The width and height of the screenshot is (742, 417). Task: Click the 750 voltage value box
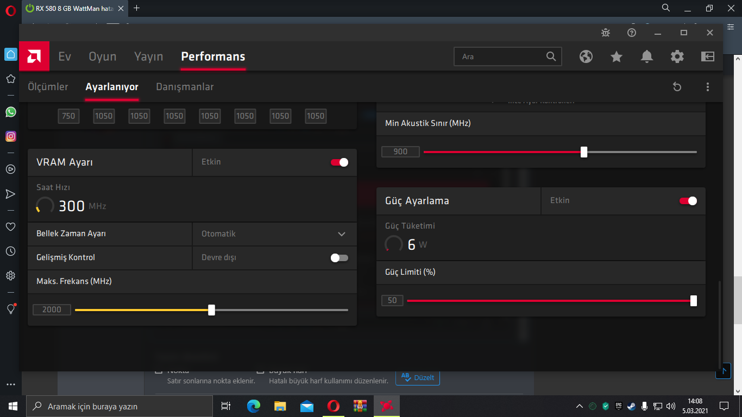pyautogui.click(x=68, y=116)
